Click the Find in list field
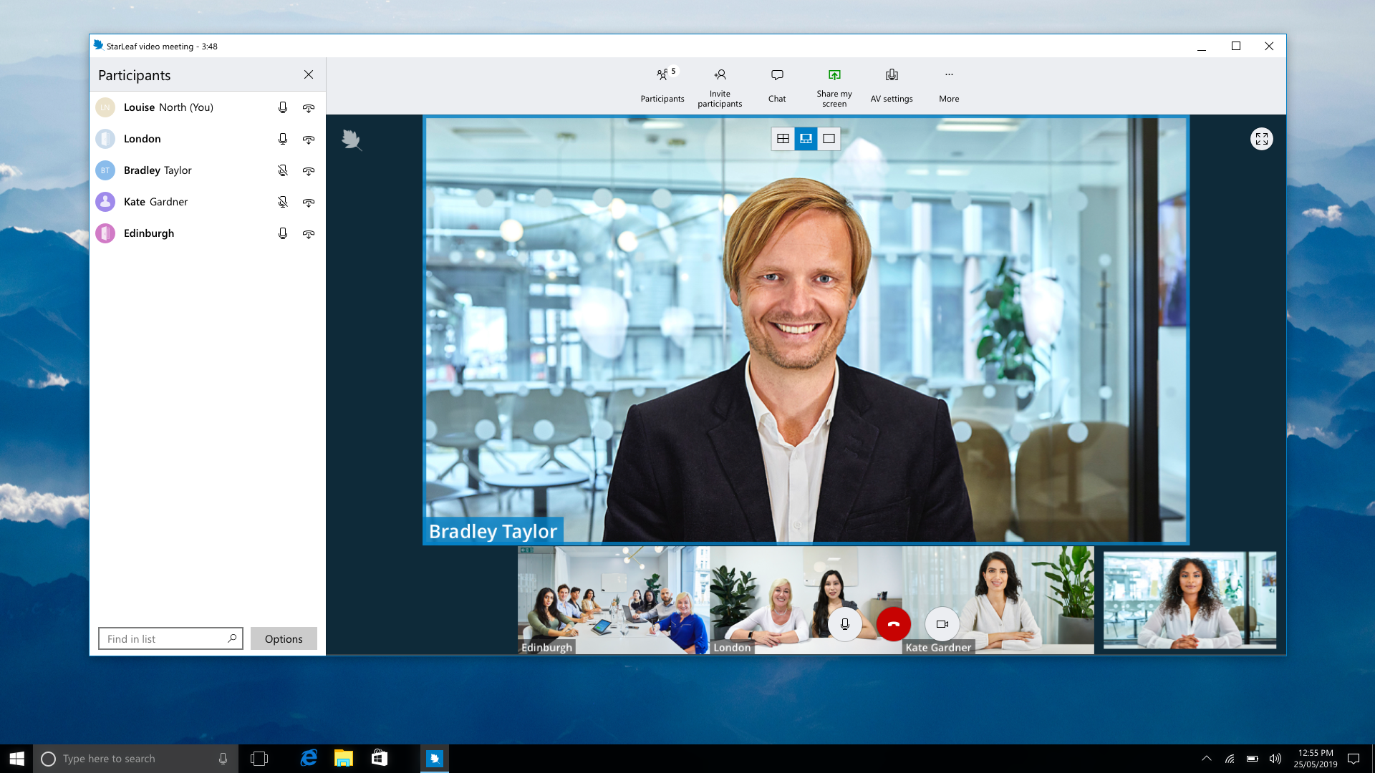 point(165,638)
